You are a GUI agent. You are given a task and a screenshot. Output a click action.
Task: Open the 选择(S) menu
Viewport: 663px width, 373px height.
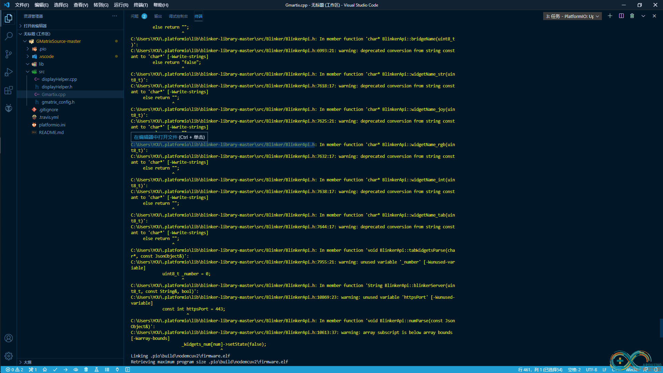61,5
